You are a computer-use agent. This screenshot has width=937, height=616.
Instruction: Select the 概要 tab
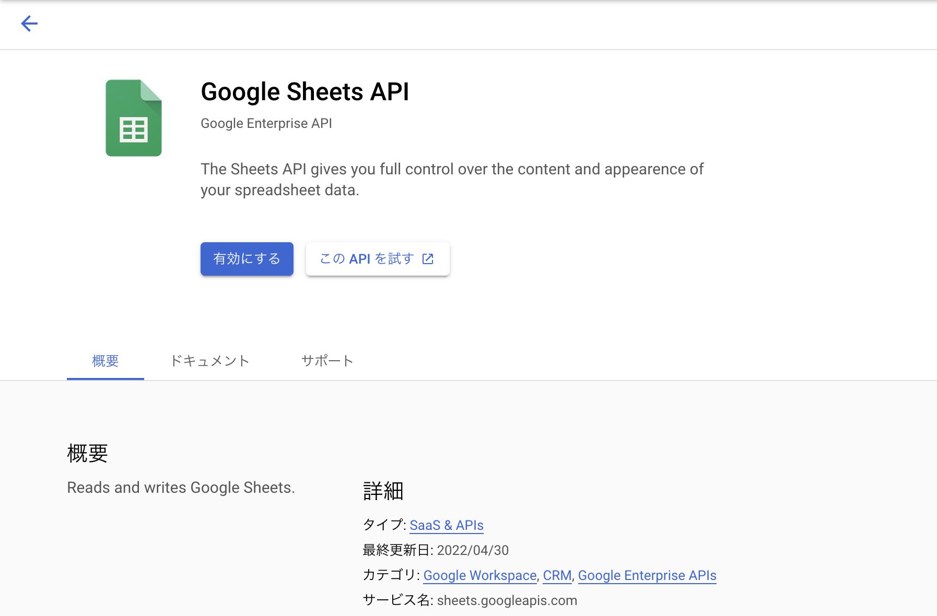[105, 360]
